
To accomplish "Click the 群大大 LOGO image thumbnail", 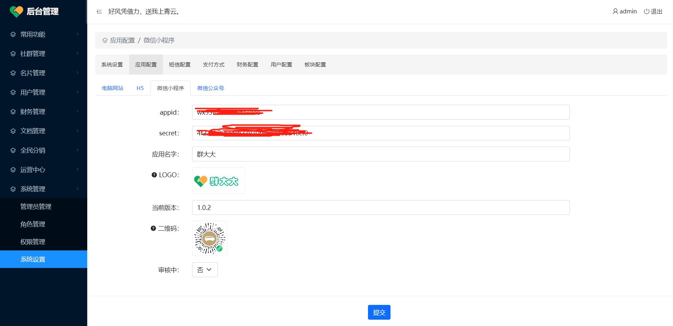I will click(x=218, y=181).
